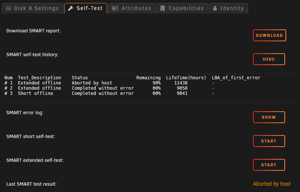Select the 'Aborted by host' status in row 1

[x=92, y=83]
